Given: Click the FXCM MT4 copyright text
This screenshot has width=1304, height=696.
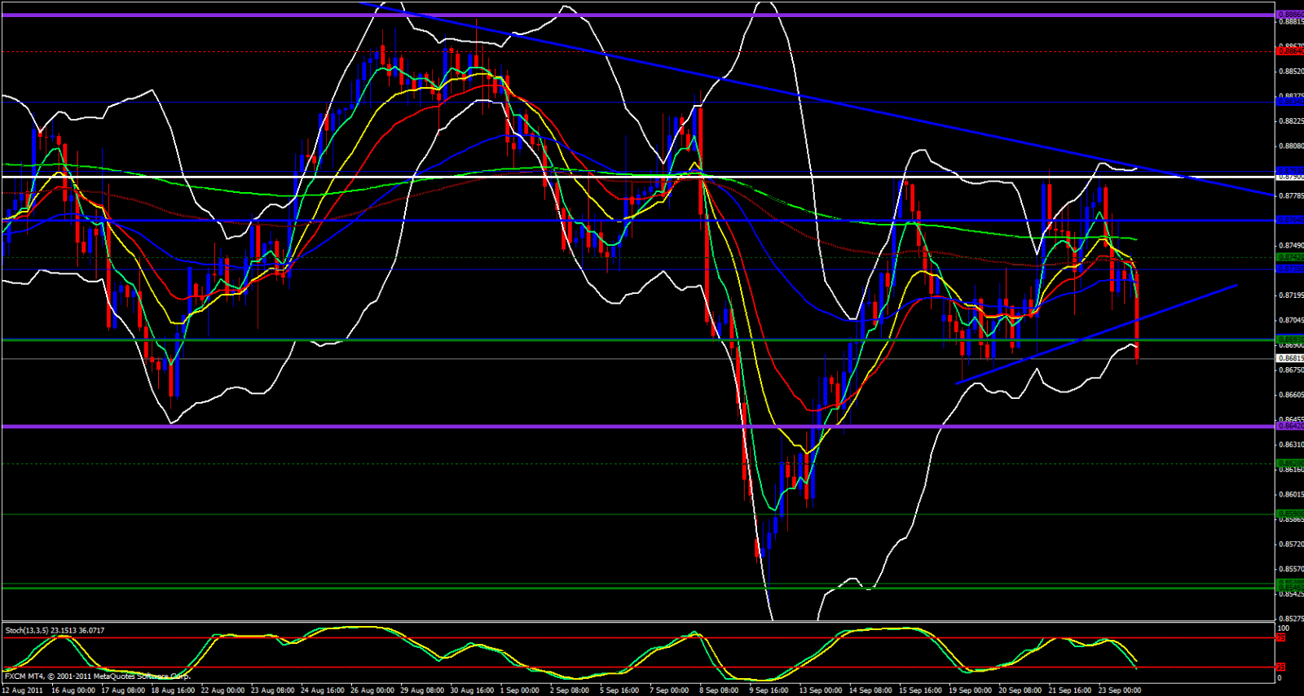Looking at the screenshot, I should click(96, 676).
